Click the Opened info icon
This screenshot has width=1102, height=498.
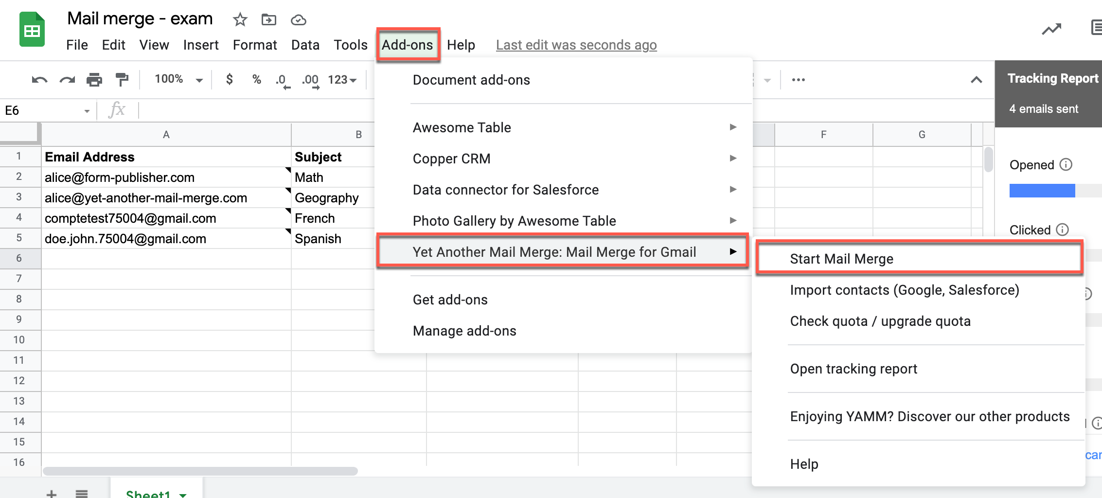coord(1066,165)
